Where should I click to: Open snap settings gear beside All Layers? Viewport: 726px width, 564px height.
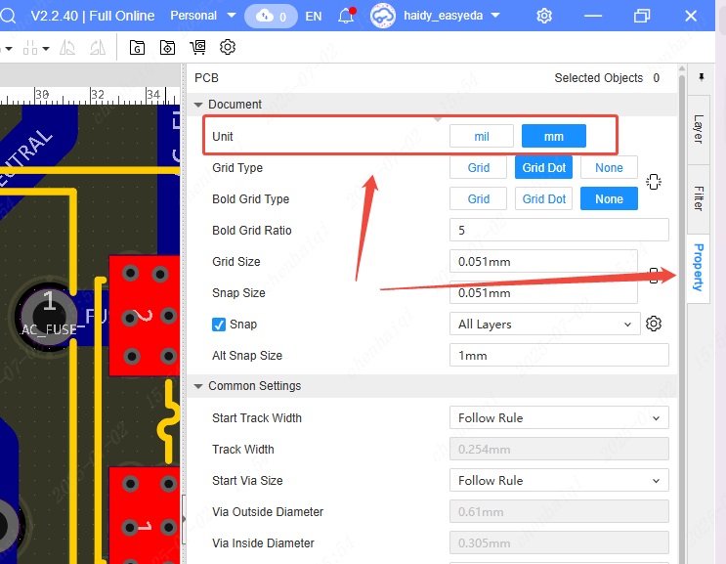(x=655, y=324)
